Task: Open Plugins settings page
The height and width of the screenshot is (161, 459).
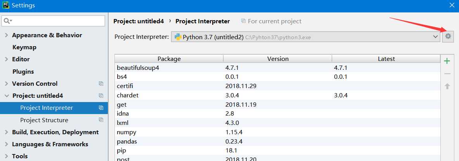Action: point(23,72)
